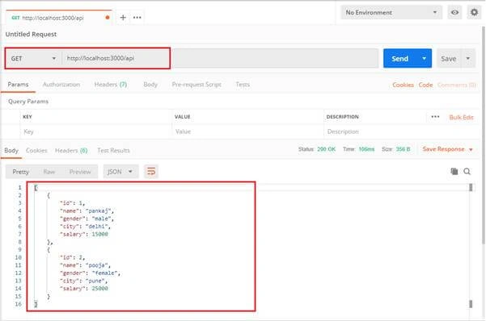Open the request Headers (7) tab

[x=111, y=85]
